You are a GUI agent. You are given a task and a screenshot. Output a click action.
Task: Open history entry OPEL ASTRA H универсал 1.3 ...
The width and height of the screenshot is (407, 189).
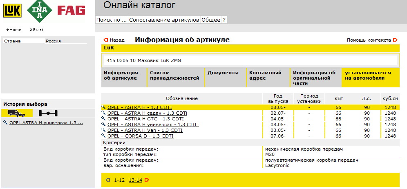click(x=46, y=123)
